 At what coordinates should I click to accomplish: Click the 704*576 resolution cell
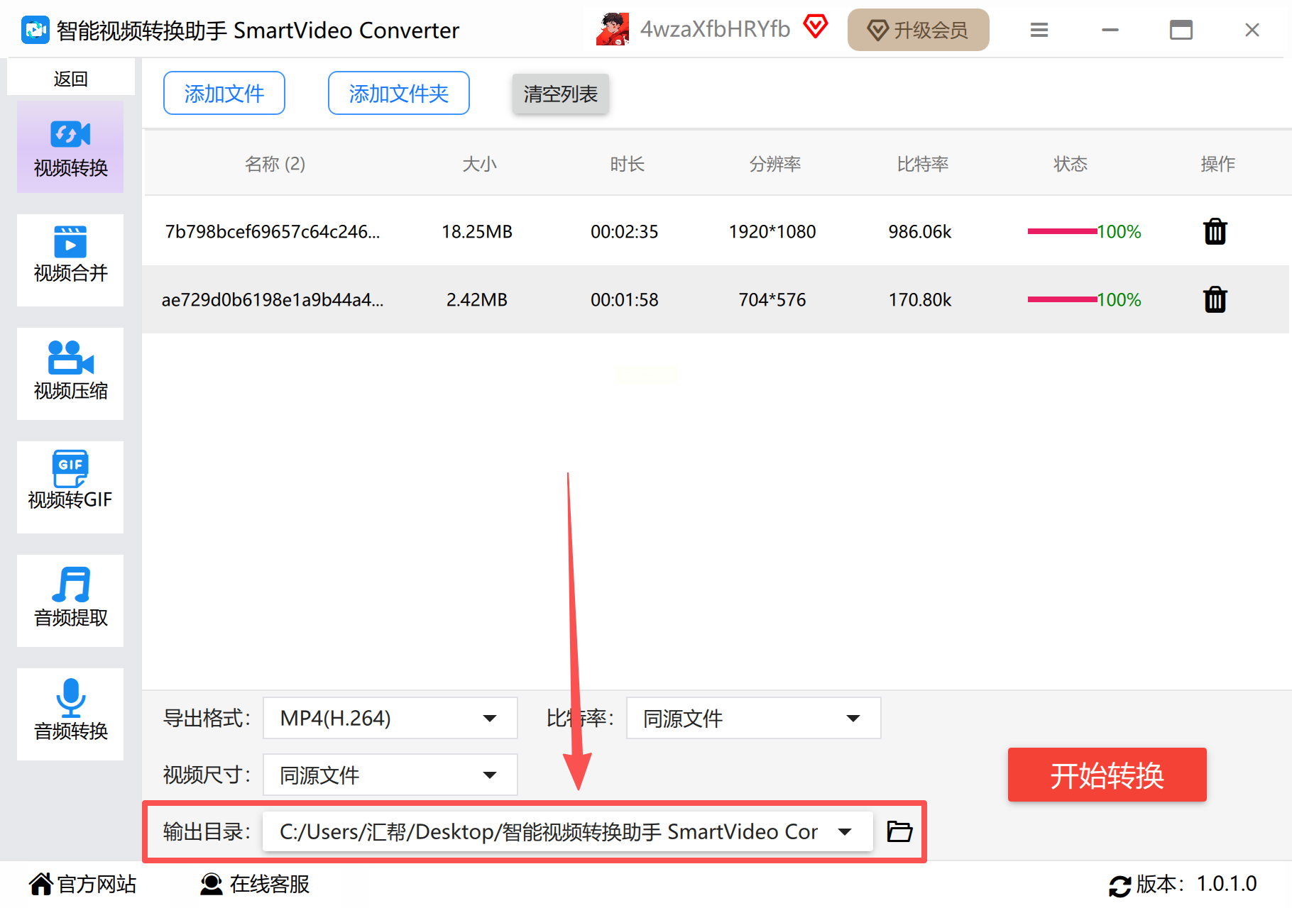772,299
